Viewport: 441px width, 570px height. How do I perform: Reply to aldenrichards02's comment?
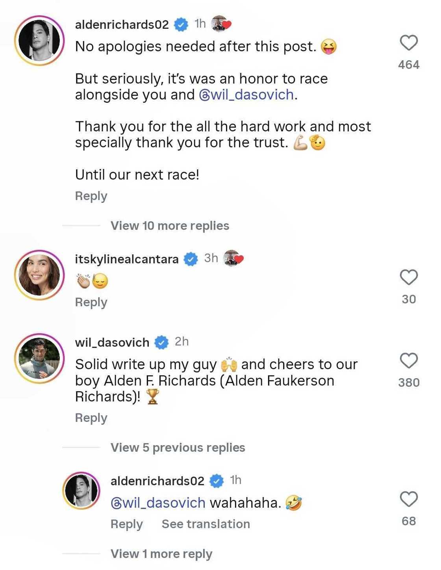coord(91,195)
